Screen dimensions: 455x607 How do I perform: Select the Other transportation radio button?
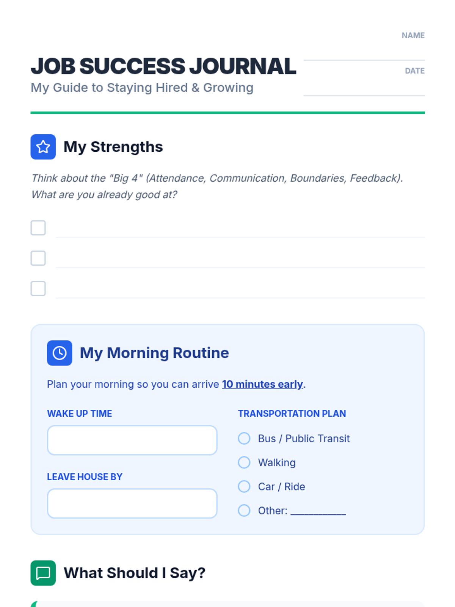point(244,511)
